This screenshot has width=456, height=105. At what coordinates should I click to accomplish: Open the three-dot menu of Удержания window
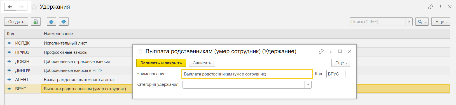(440, 7)
